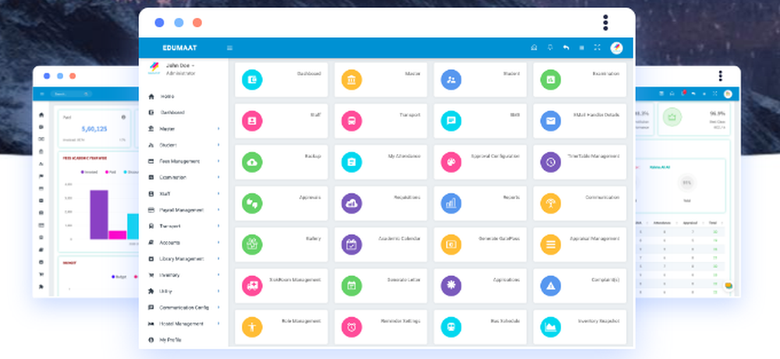Expand Fees Management arrow in sidebar
This screenshot has height=359, width=780.
(x=218, y=161)
